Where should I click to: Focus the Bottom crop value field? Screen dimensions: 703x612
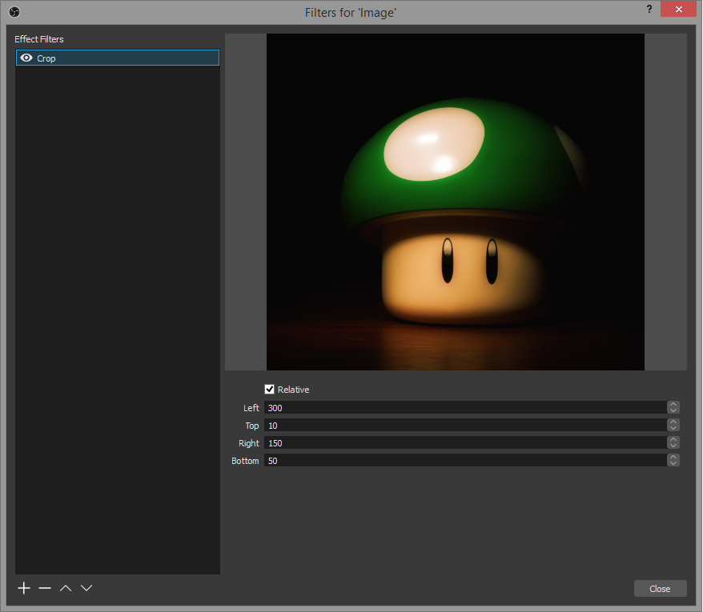point(464,461)
